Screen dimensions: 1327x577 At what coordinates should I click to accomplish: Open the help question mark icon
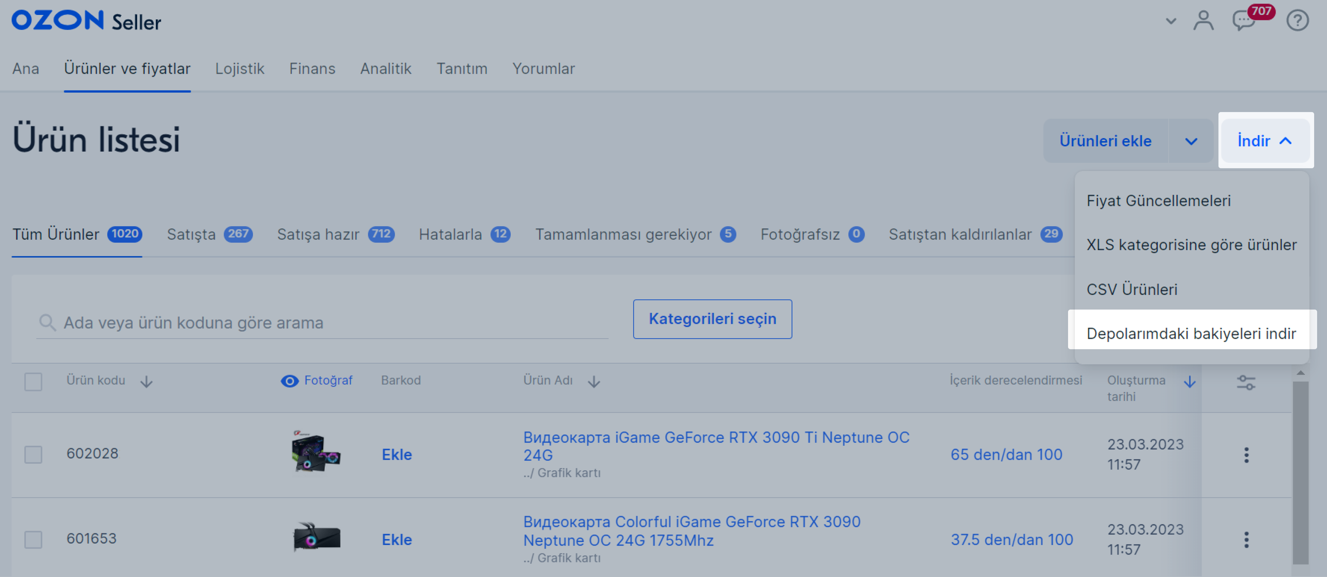(1297, 21)
